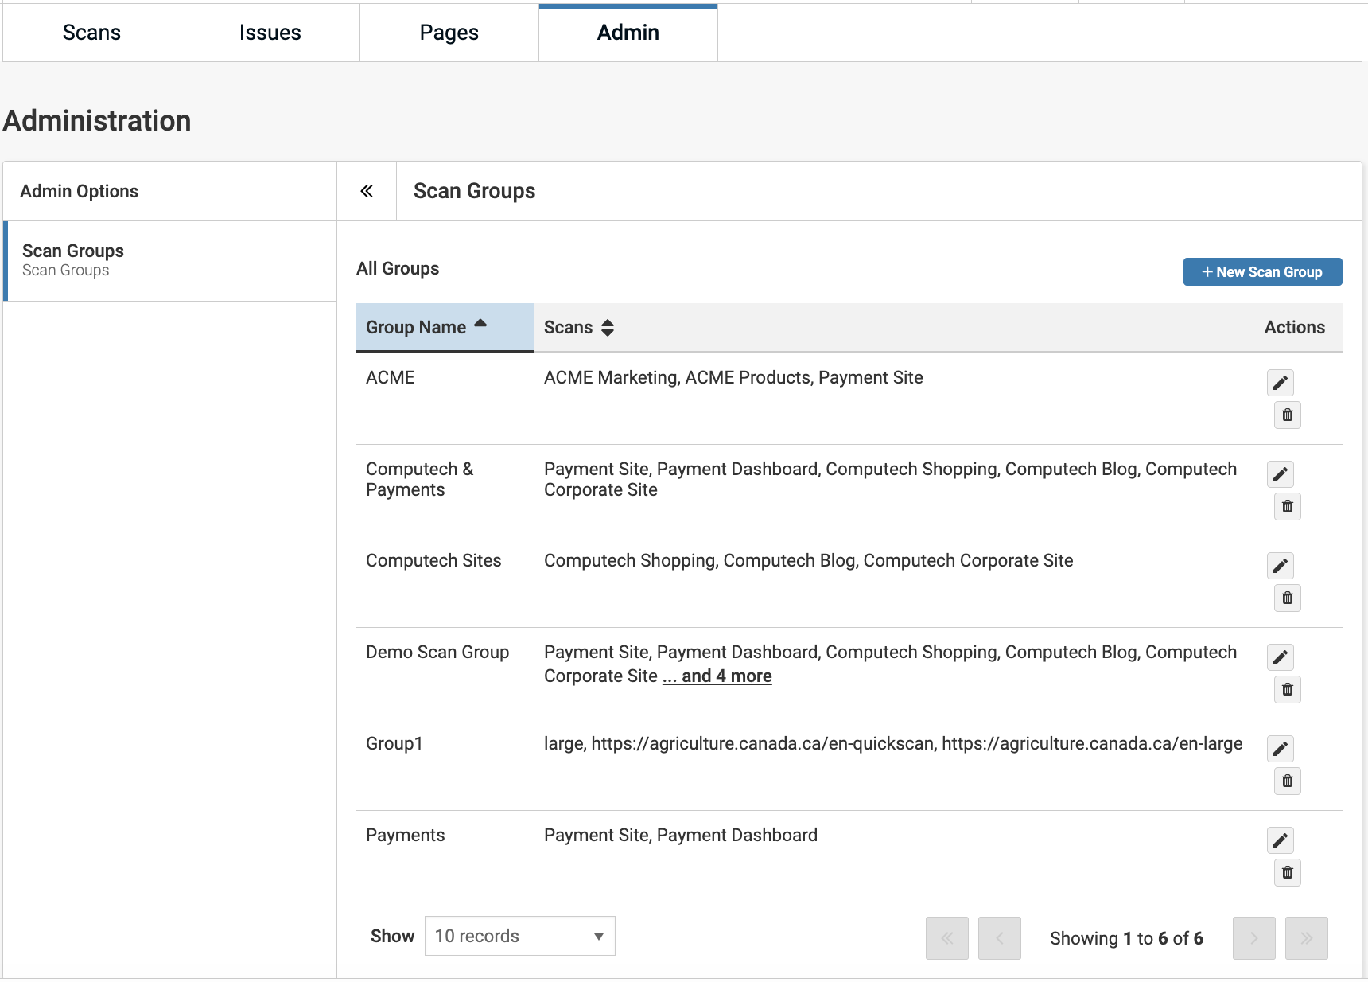Switch to the Scans tab
Viewport: 1368px width, 982px height.
tap(91, 33)
